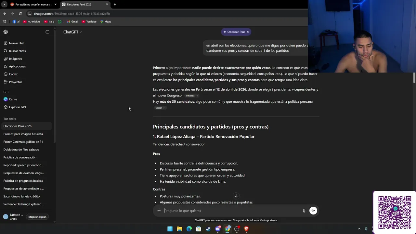Open the Larsson account menu
Viewport: 416px width, 234px height.
click(13, 217)
